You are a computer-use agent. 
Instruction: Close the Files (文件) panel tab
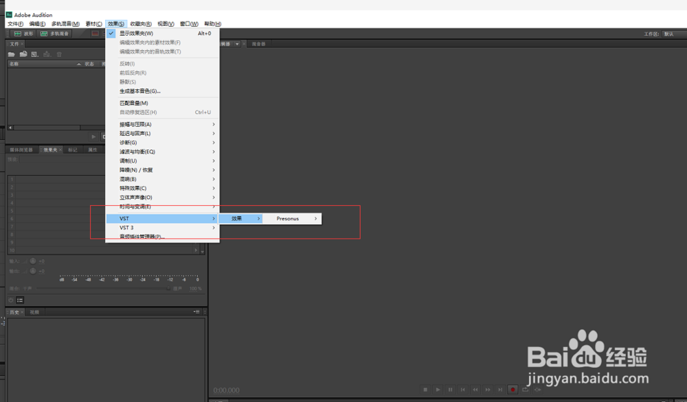[23, 44]
